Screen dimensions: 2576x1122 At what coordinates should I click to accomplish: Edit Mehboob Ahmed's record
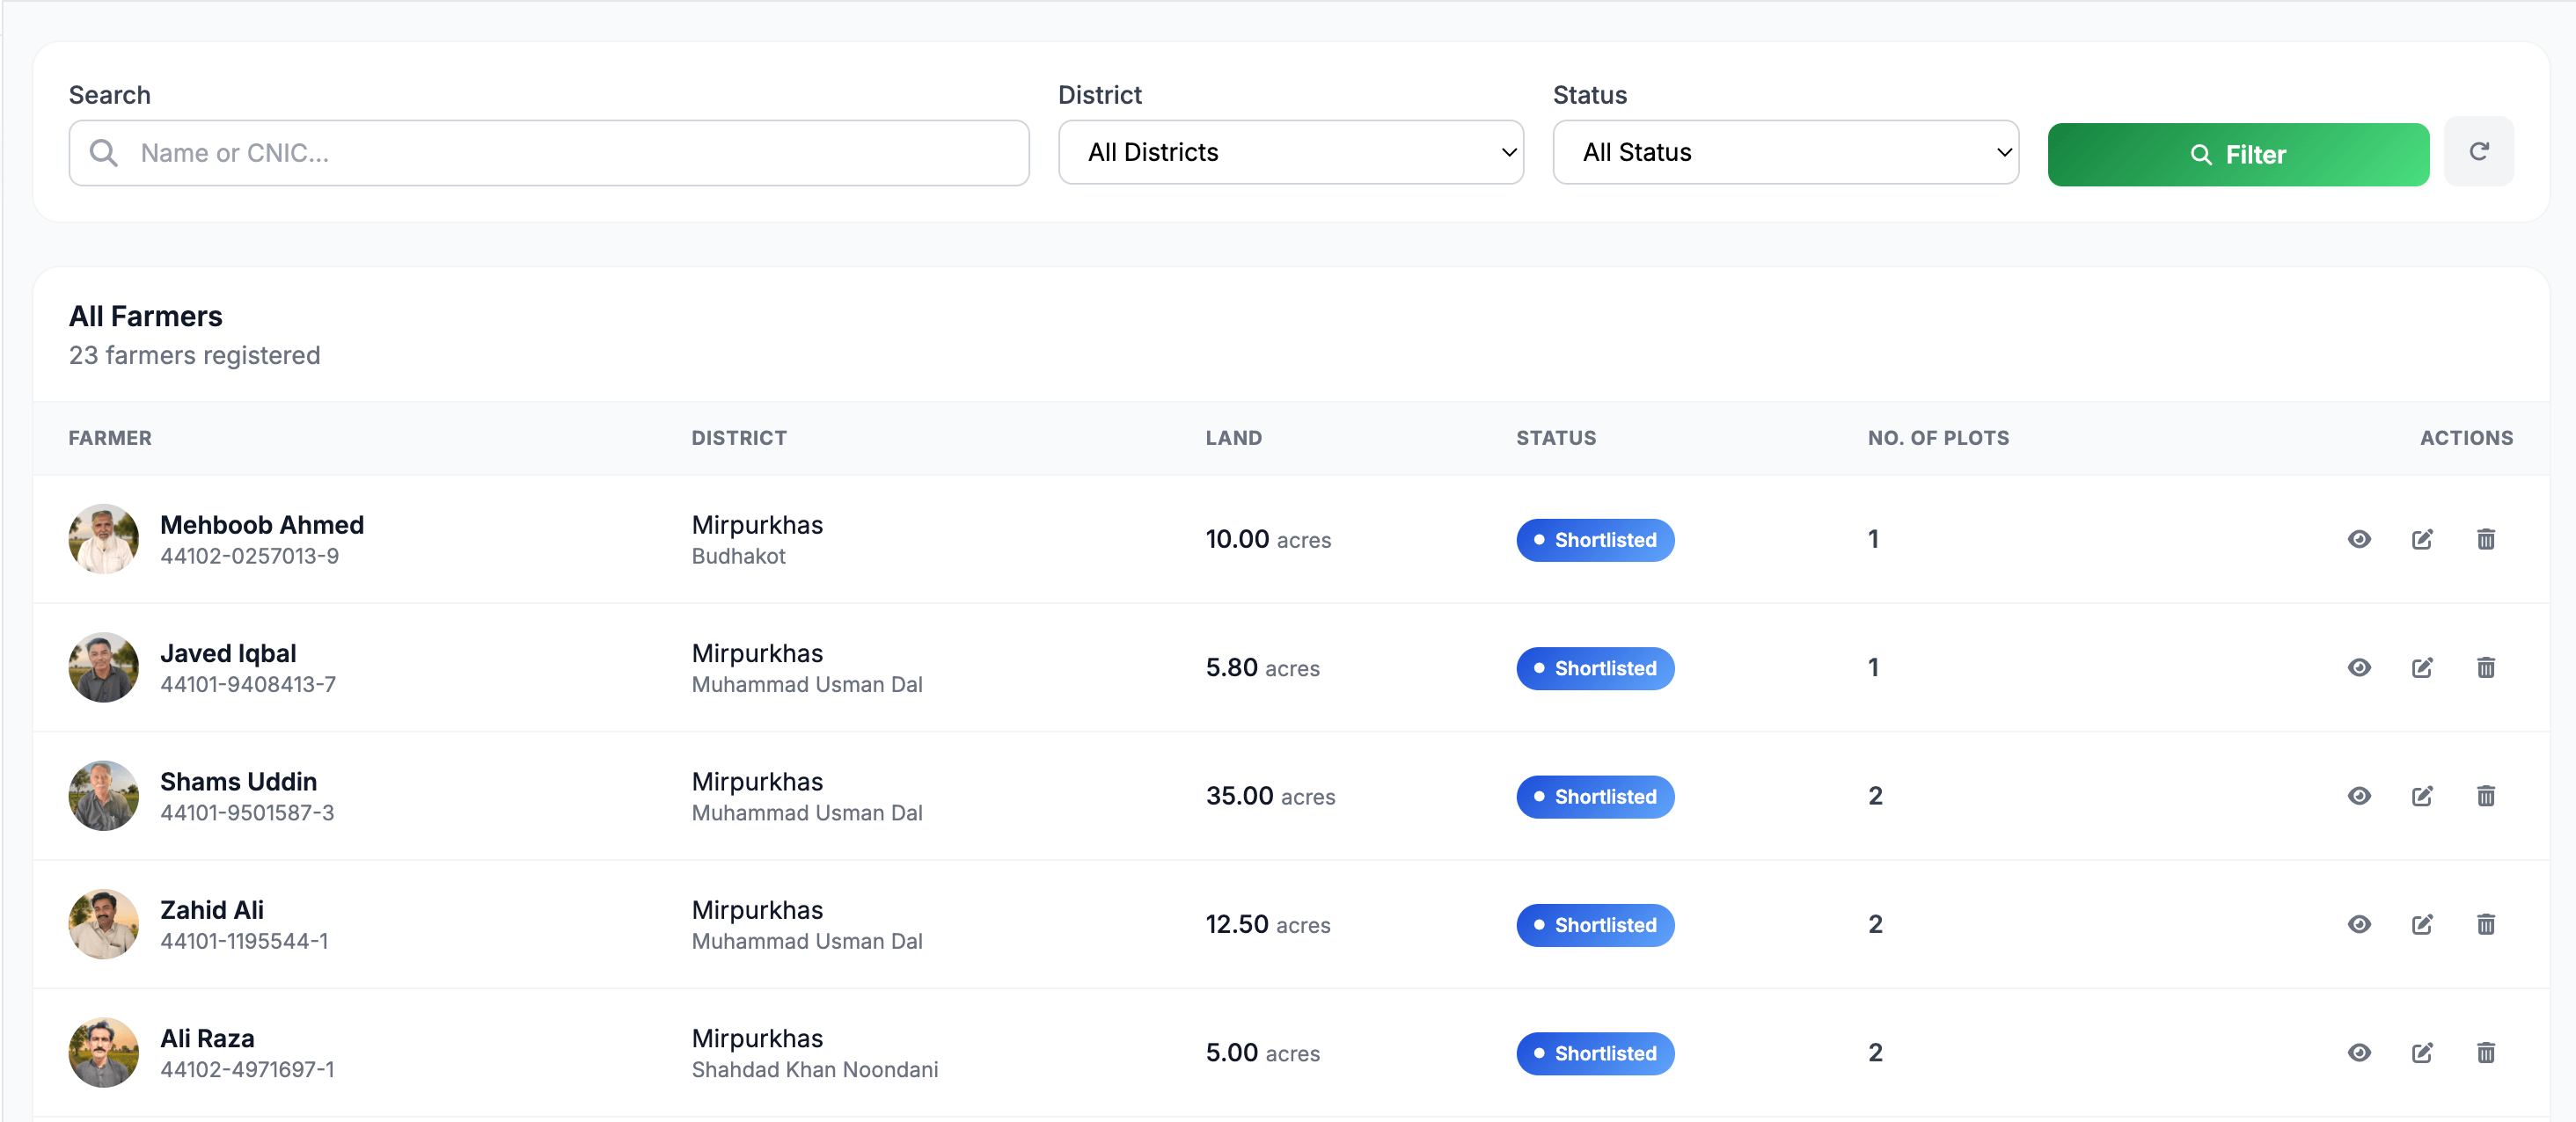pos(2422,540)
